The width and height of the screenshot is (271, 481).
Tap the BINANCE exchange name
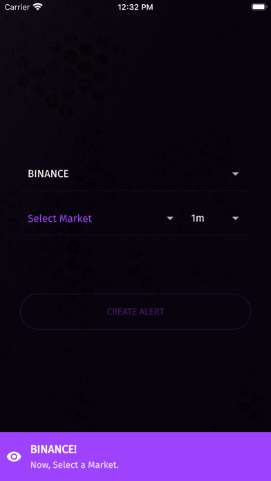point(48,174)
